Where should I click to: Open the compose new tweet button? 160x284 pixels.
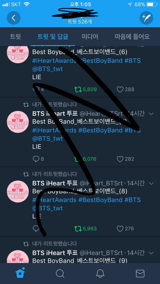pos(146,18)
